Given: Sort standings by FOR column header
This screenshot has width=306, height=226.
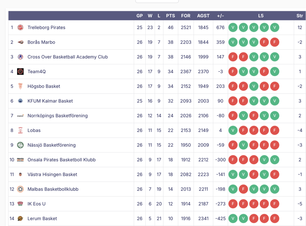Looking at the screenshot, I should click(186, 16).
